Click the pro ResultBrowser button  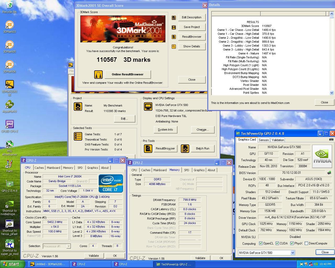(x=165, y=149)
